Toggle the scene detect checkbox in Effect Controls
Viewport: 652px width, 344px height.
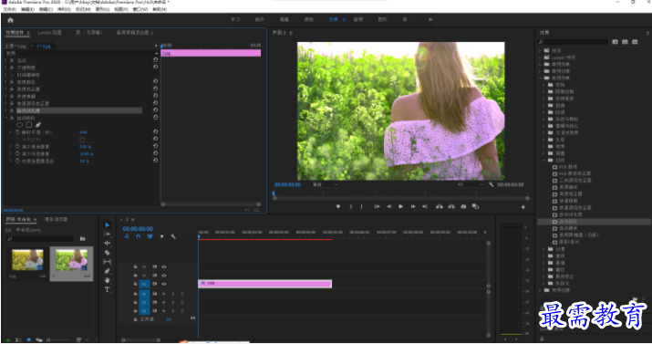[82, 140]
